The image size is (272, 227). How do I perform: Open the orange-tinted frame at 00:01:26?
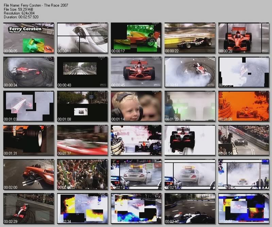pyautogui.click(x=244, y=106)
